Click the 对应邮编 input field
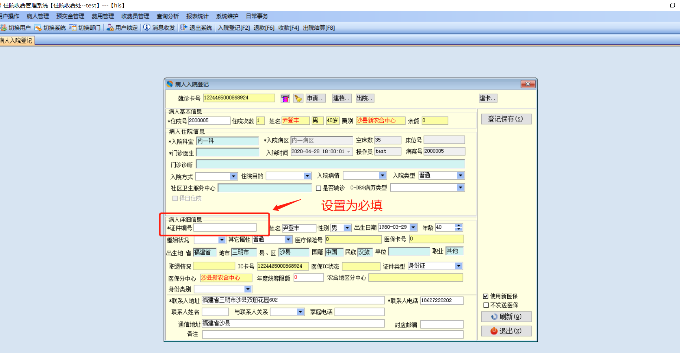 tap(442, 324)
